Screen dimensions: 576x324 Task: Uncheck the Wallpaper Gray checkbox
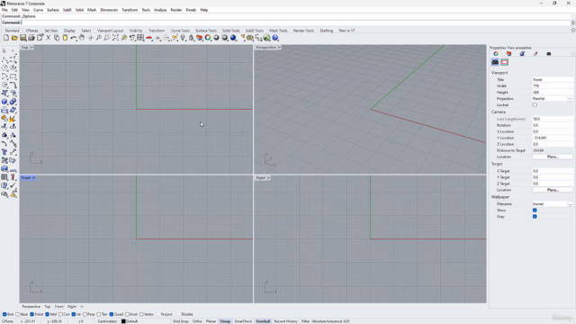[x=535, y=216]
